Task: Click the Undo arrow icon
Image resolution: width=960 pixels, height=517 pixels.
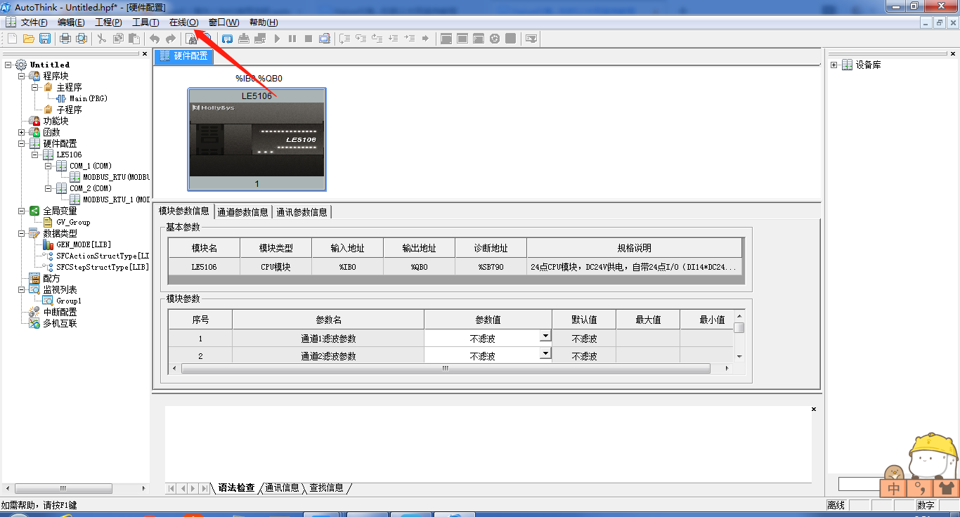Action: click(x=155, y=39)
